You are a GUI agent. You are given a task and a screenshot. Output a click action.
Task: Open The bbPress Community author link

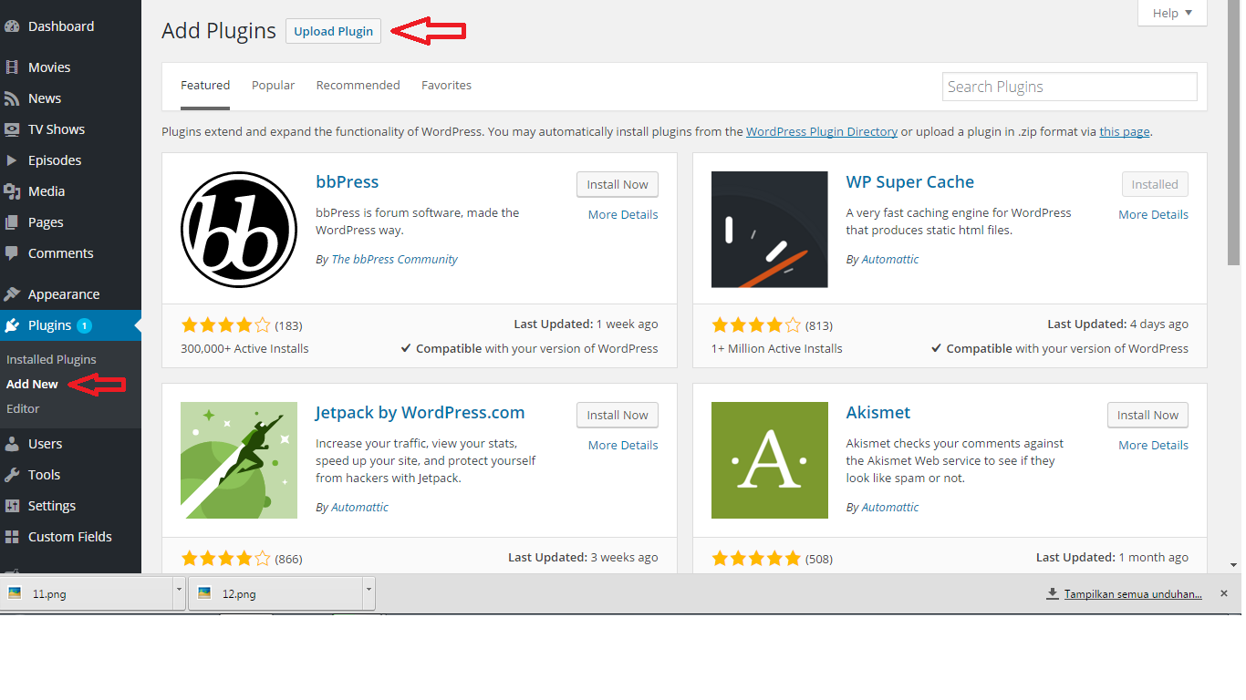click(394, 260)
